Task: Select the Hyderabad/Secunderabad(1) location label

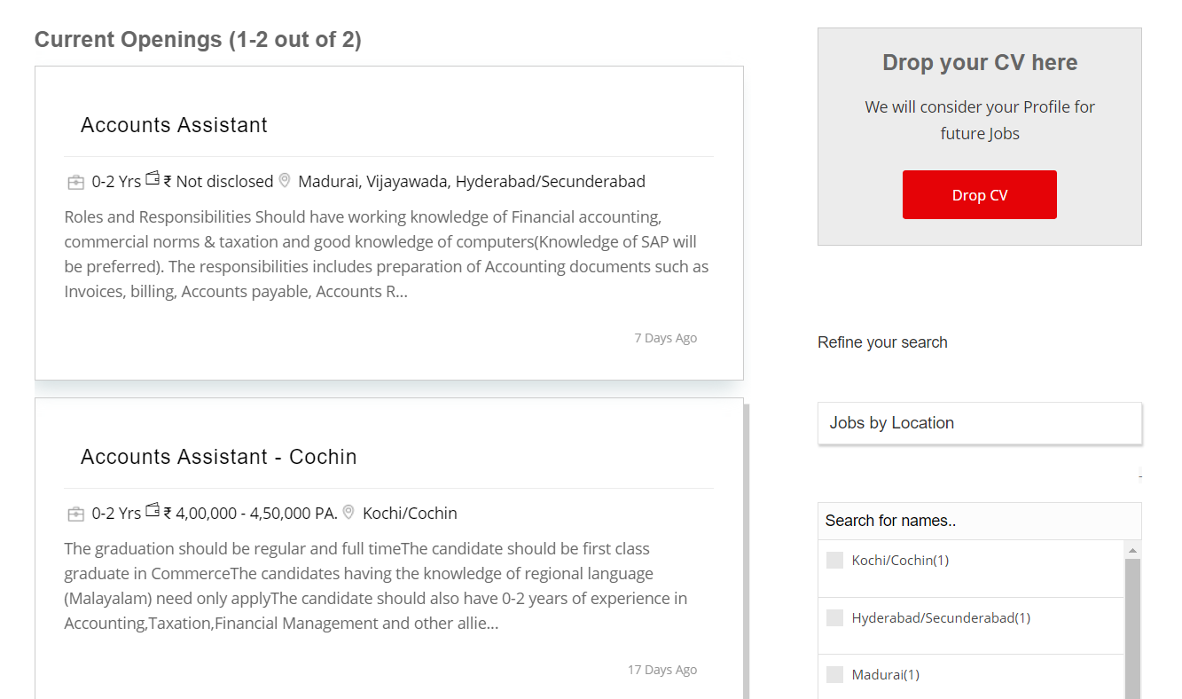Action: click(x=941, y=617)
